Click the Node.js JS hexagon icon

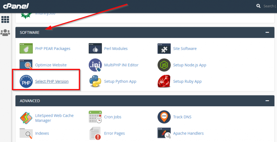164,65
